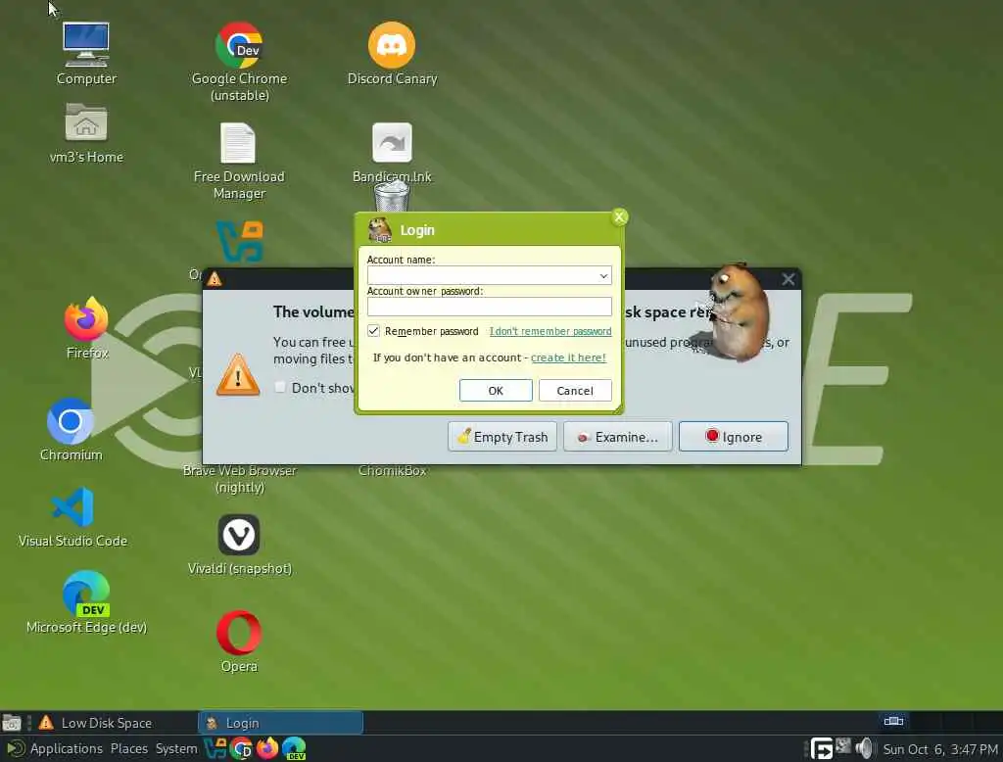Click the I don't remember password link
Screen dimensions: 1003x762
[550, 331]
